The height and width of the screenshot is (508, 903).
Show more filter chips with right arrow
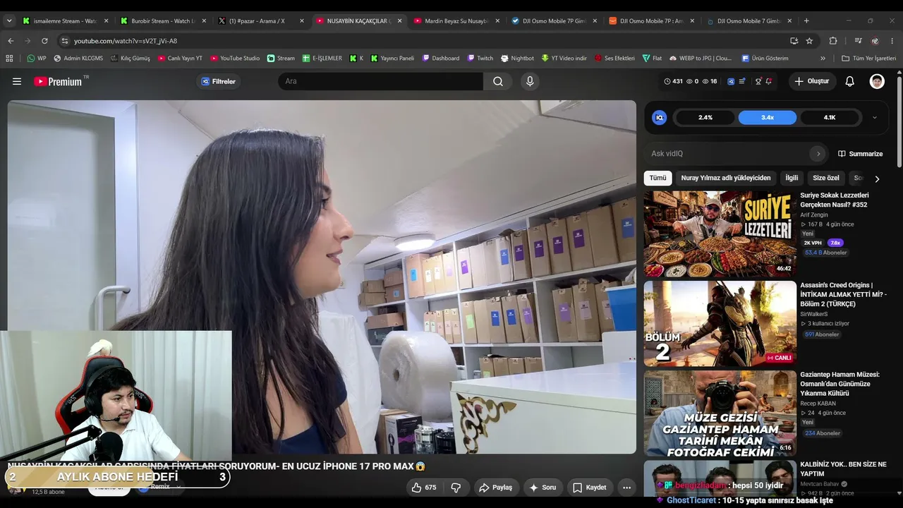click(877, 179)
